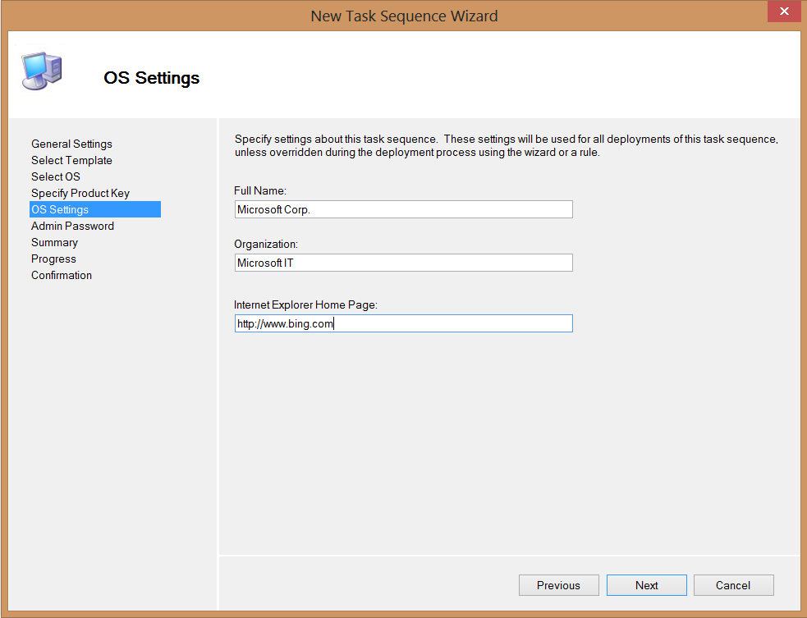Focus the Organization field containing Microsoft IT
This screenshot has height=618, width=807.
pos(403,263)
